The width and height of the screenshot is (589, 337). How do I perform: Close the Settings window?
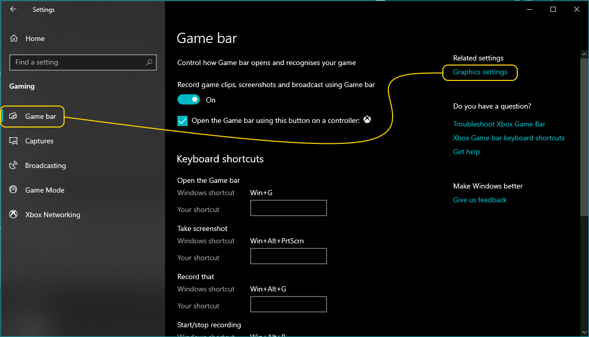click(x=577, y=9)
